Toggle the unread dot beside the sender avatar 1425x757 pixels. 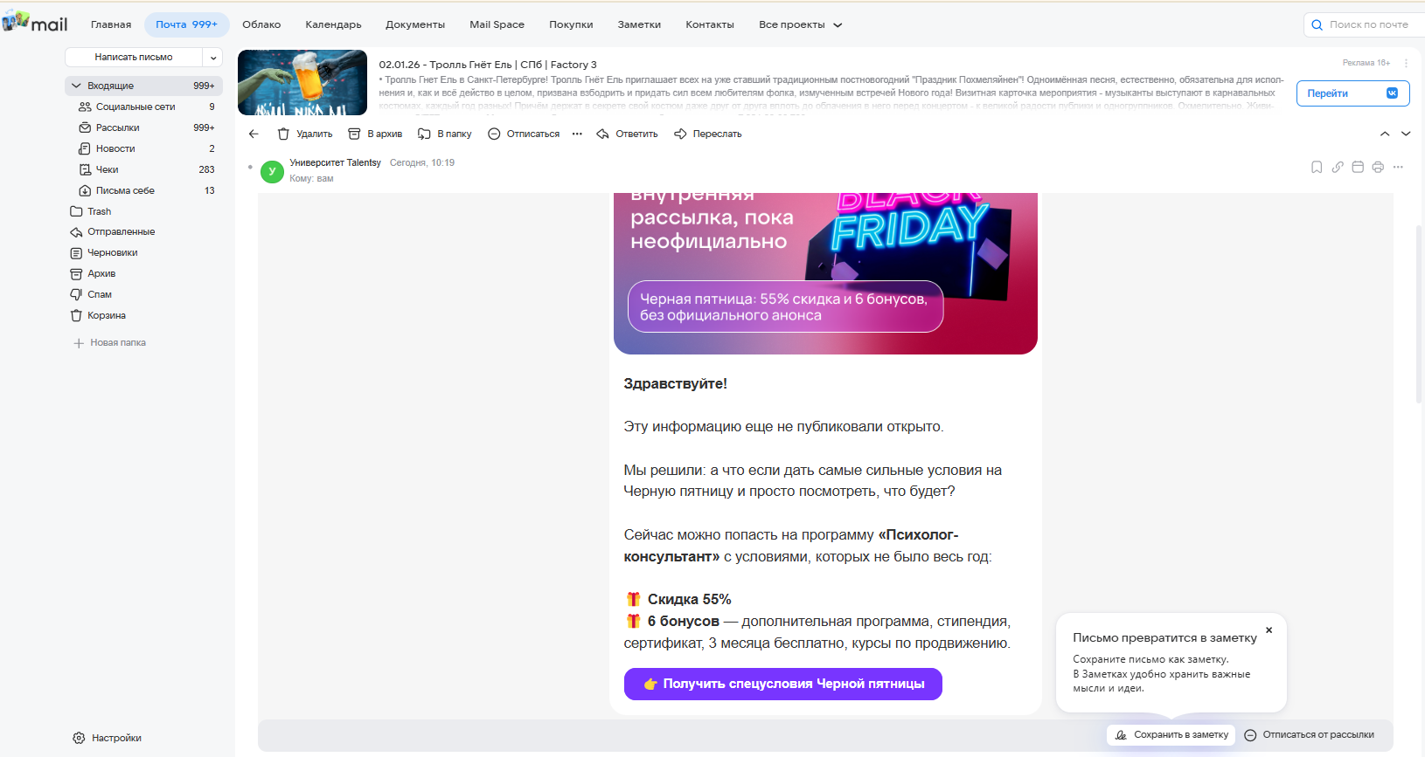point(250,167)
